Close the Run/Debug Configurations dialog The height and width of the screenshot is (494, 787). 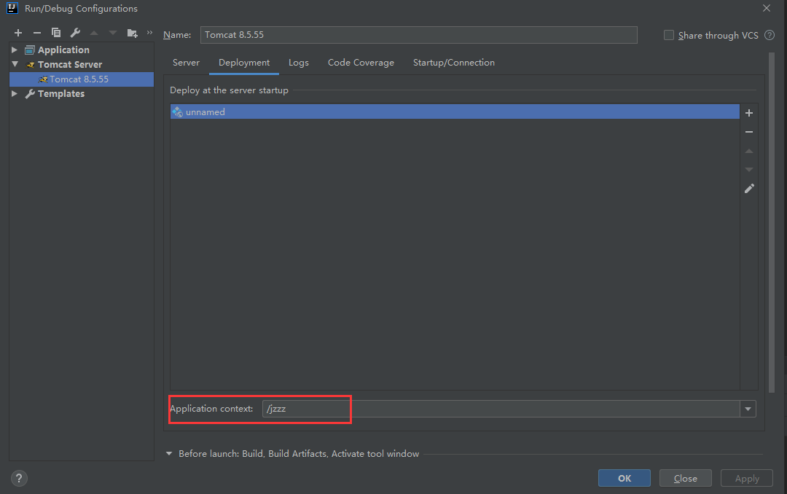tap(767, 8)
